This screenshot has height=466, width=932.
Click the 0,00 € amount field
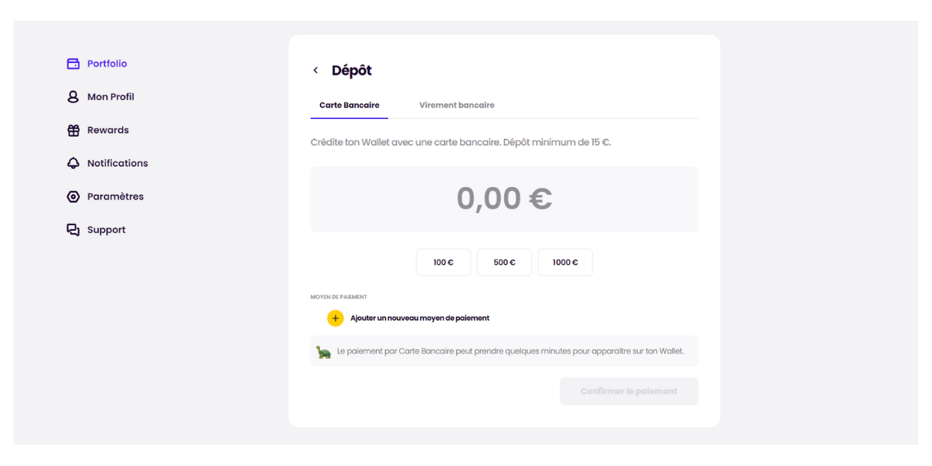pyautogui.click(x=504, y=199)
